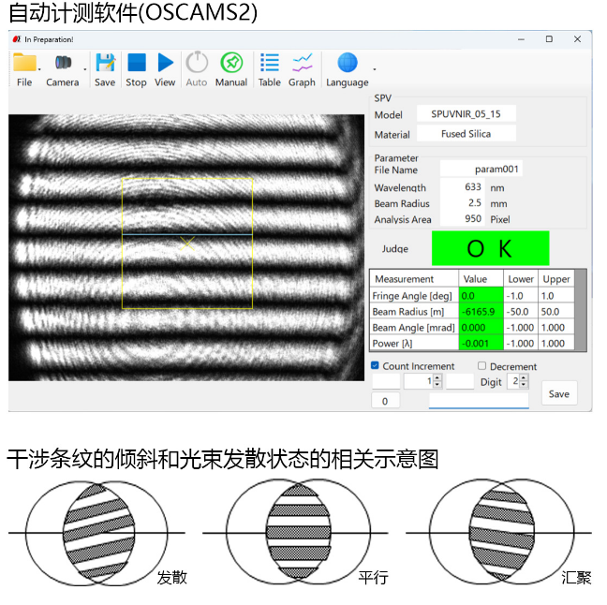Expand the dropdown arrow beside Camera

85,69
